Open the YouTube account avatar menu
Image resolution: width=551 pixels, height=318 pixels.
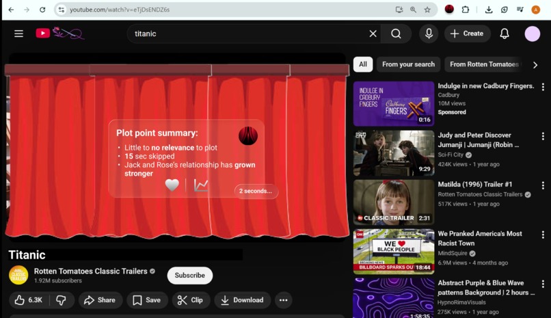pyautogui.click(x=533, y=34)
